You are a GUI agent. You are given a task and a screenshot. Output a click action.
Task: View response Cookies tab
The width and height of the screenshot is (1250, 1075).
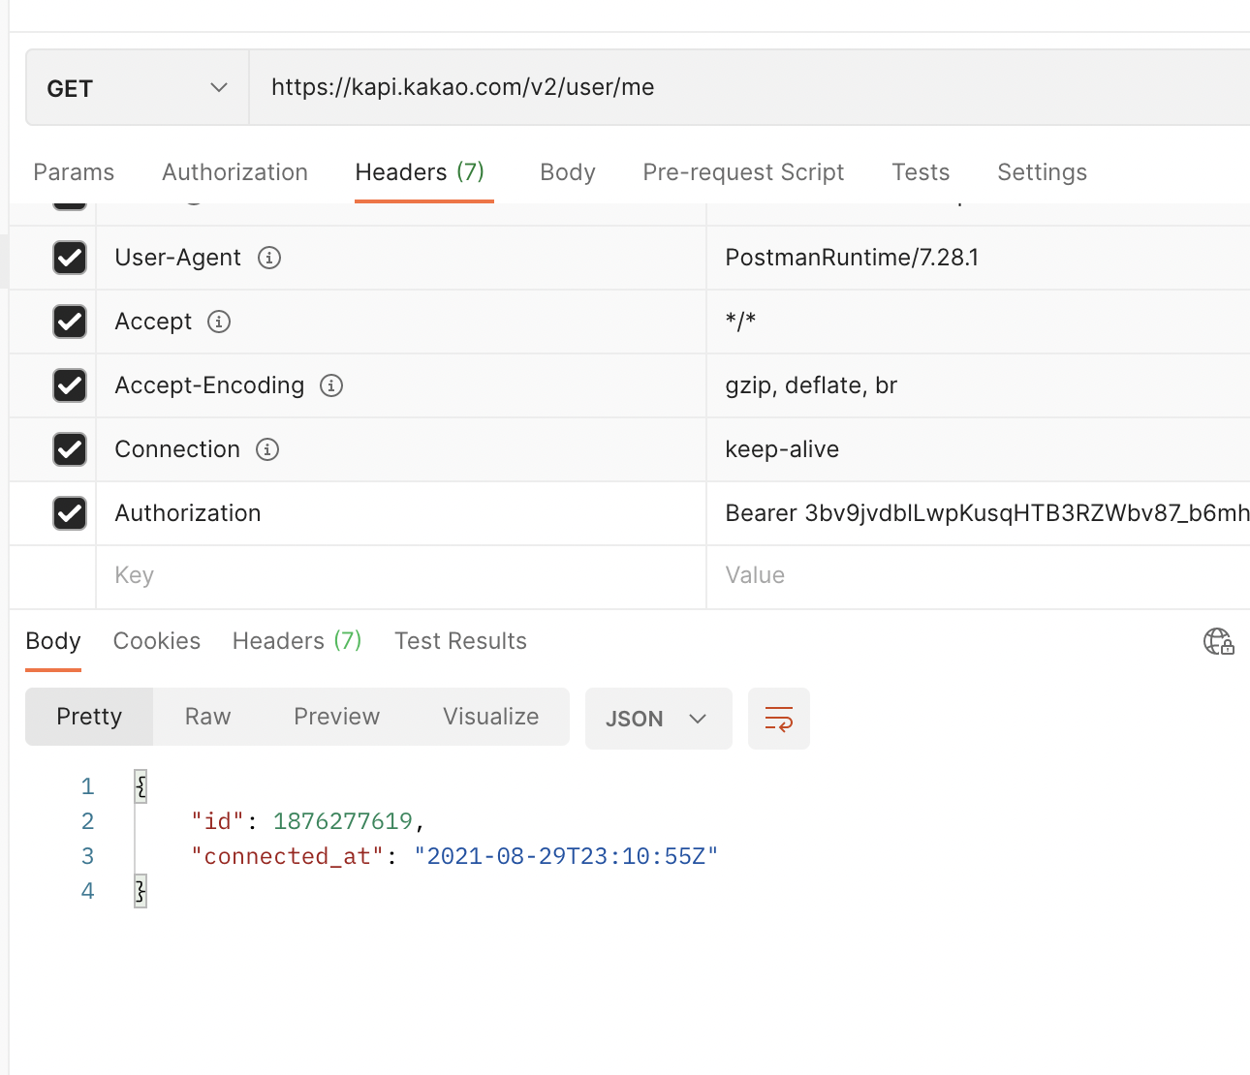coord(156,640)
